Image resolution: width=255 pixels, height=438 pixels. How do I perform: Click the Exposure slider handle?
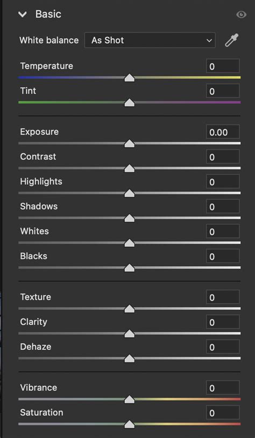pos(130,144)
